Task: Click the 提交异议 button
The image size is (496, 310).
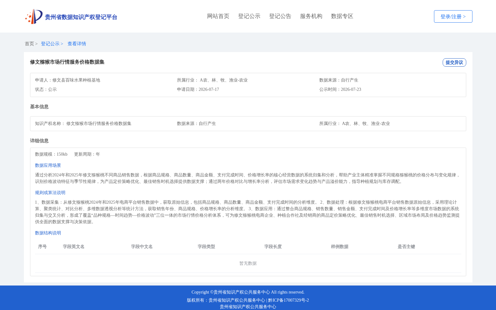Action: [454, 62]
